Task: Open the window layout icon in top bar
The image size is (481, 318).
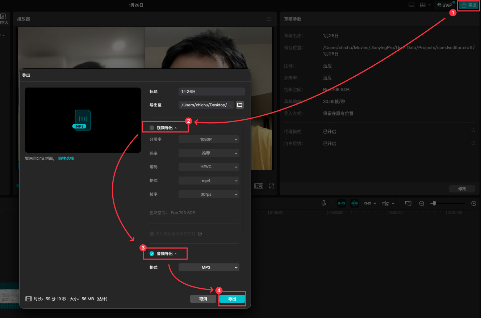Action: tap(422, 5)
